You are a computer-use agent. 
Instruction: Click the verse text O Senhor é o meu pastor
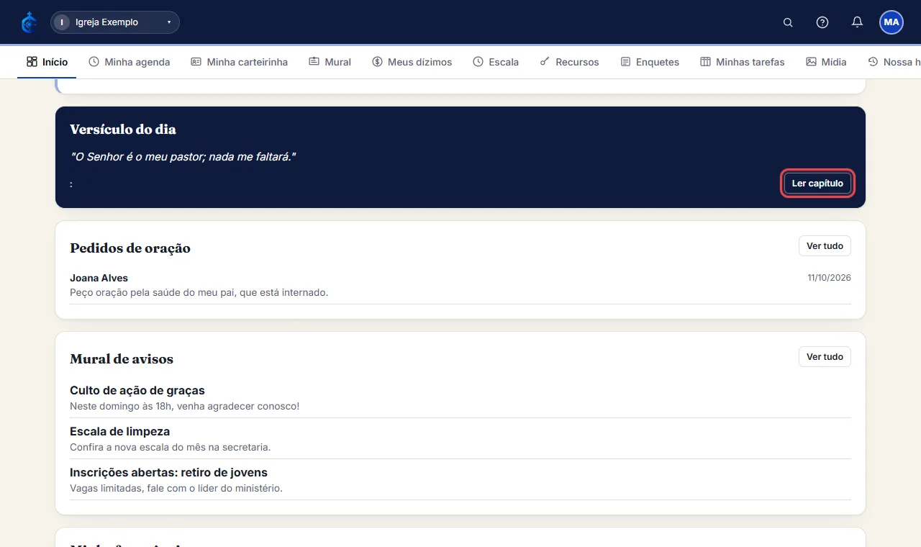click(x=183, y=157)
